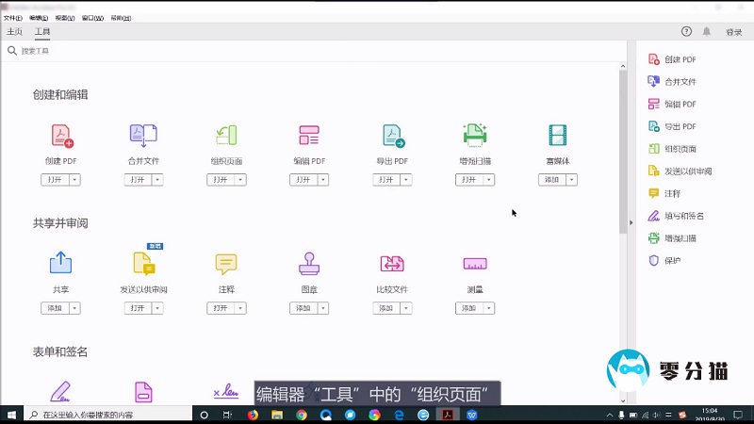Select the 测量 ruler icon

[475, 264]
